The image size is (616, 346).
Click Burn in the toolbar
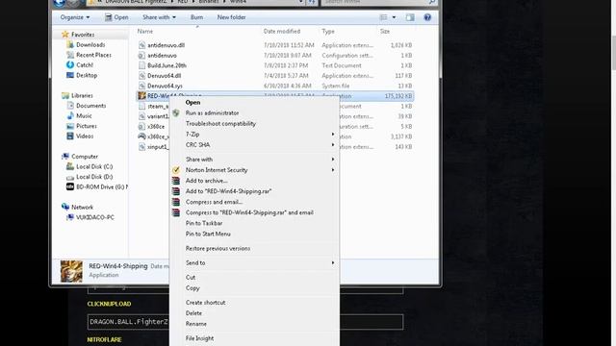(196, 17)
